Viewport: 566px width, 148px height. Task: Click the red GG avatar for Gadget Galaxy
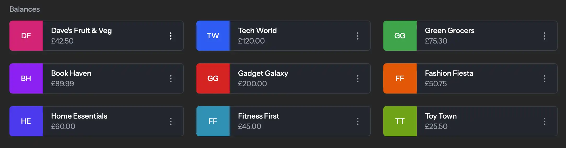(x=213, y=79)
